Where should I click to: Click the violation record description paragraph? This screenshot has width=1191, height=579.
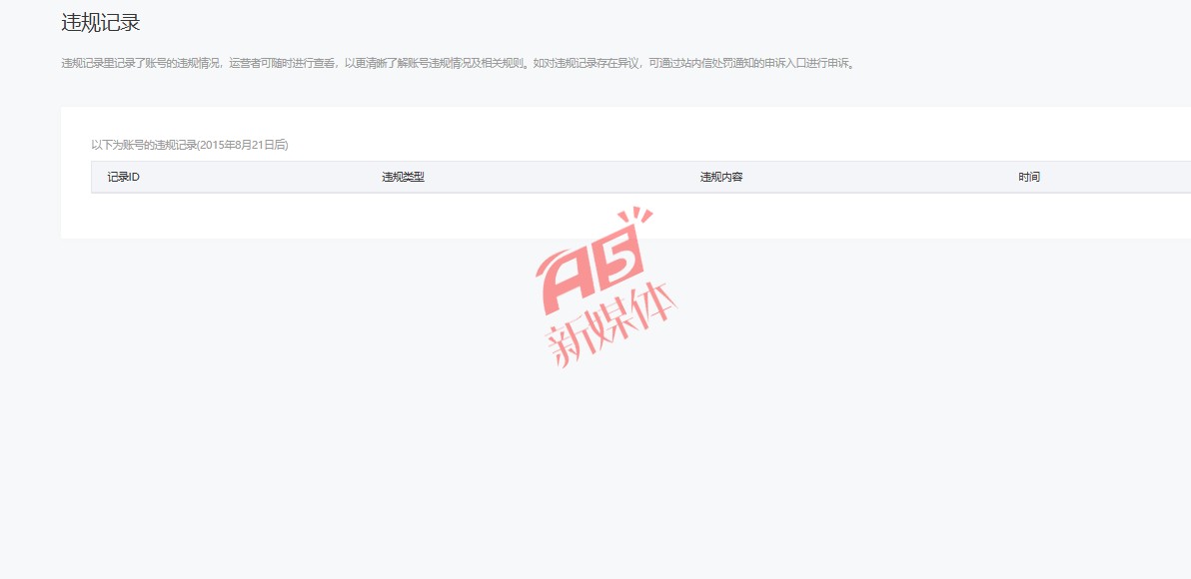(x=459, y=63)
